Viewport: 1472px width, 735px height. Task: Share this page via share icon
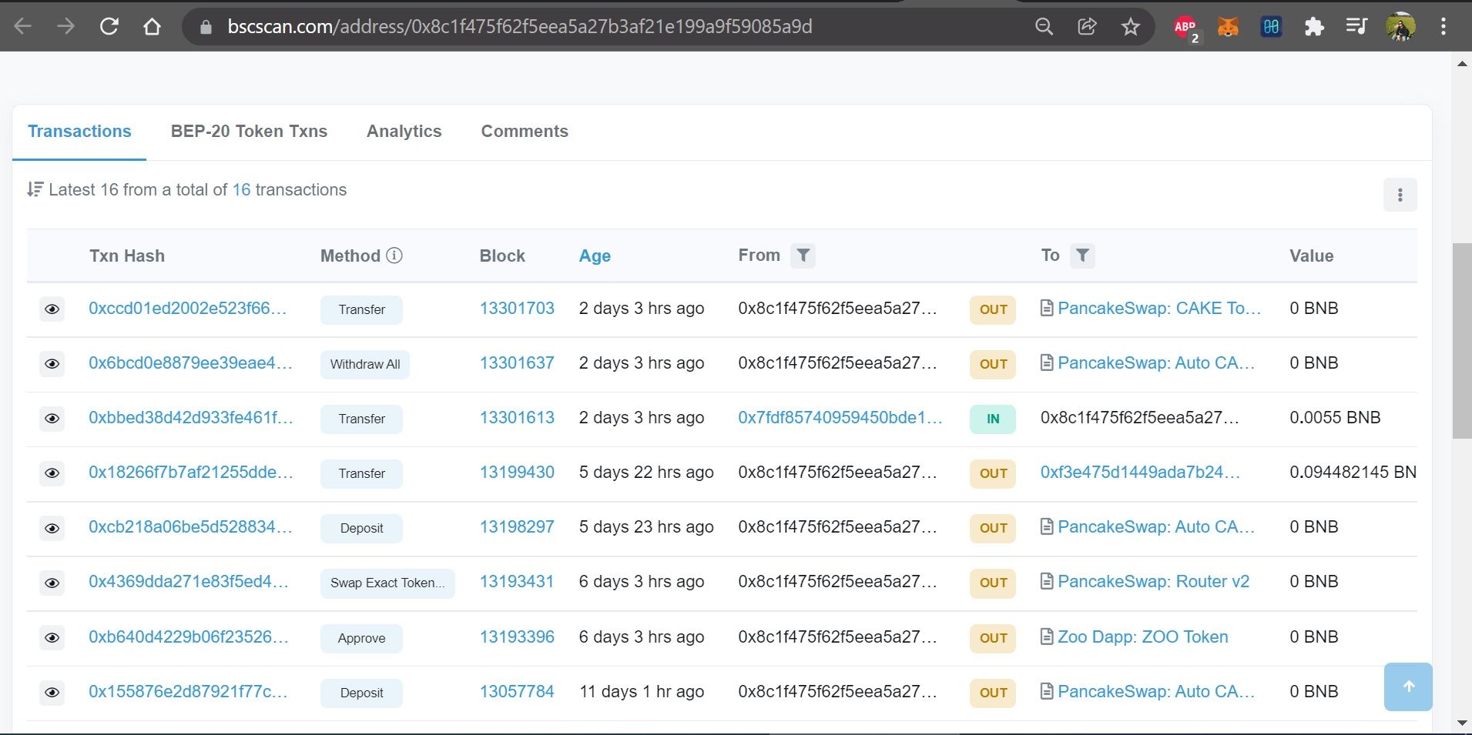(1087, 27)
